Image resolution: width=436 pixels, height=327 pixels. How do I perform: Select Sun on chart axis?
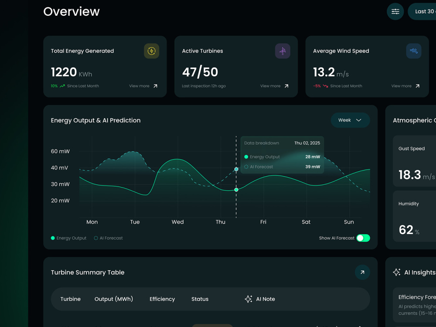pos(349,222)
